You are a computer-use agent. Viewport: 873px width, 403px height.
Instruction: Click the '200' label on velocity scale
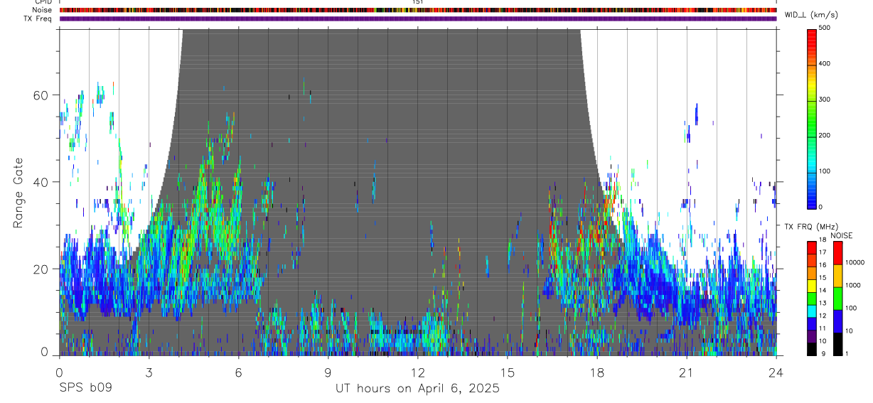[x=825, y=135]
